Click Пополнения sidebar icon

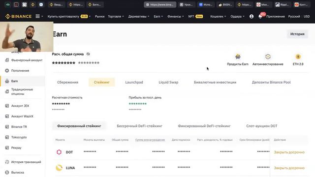pos(7,70)
